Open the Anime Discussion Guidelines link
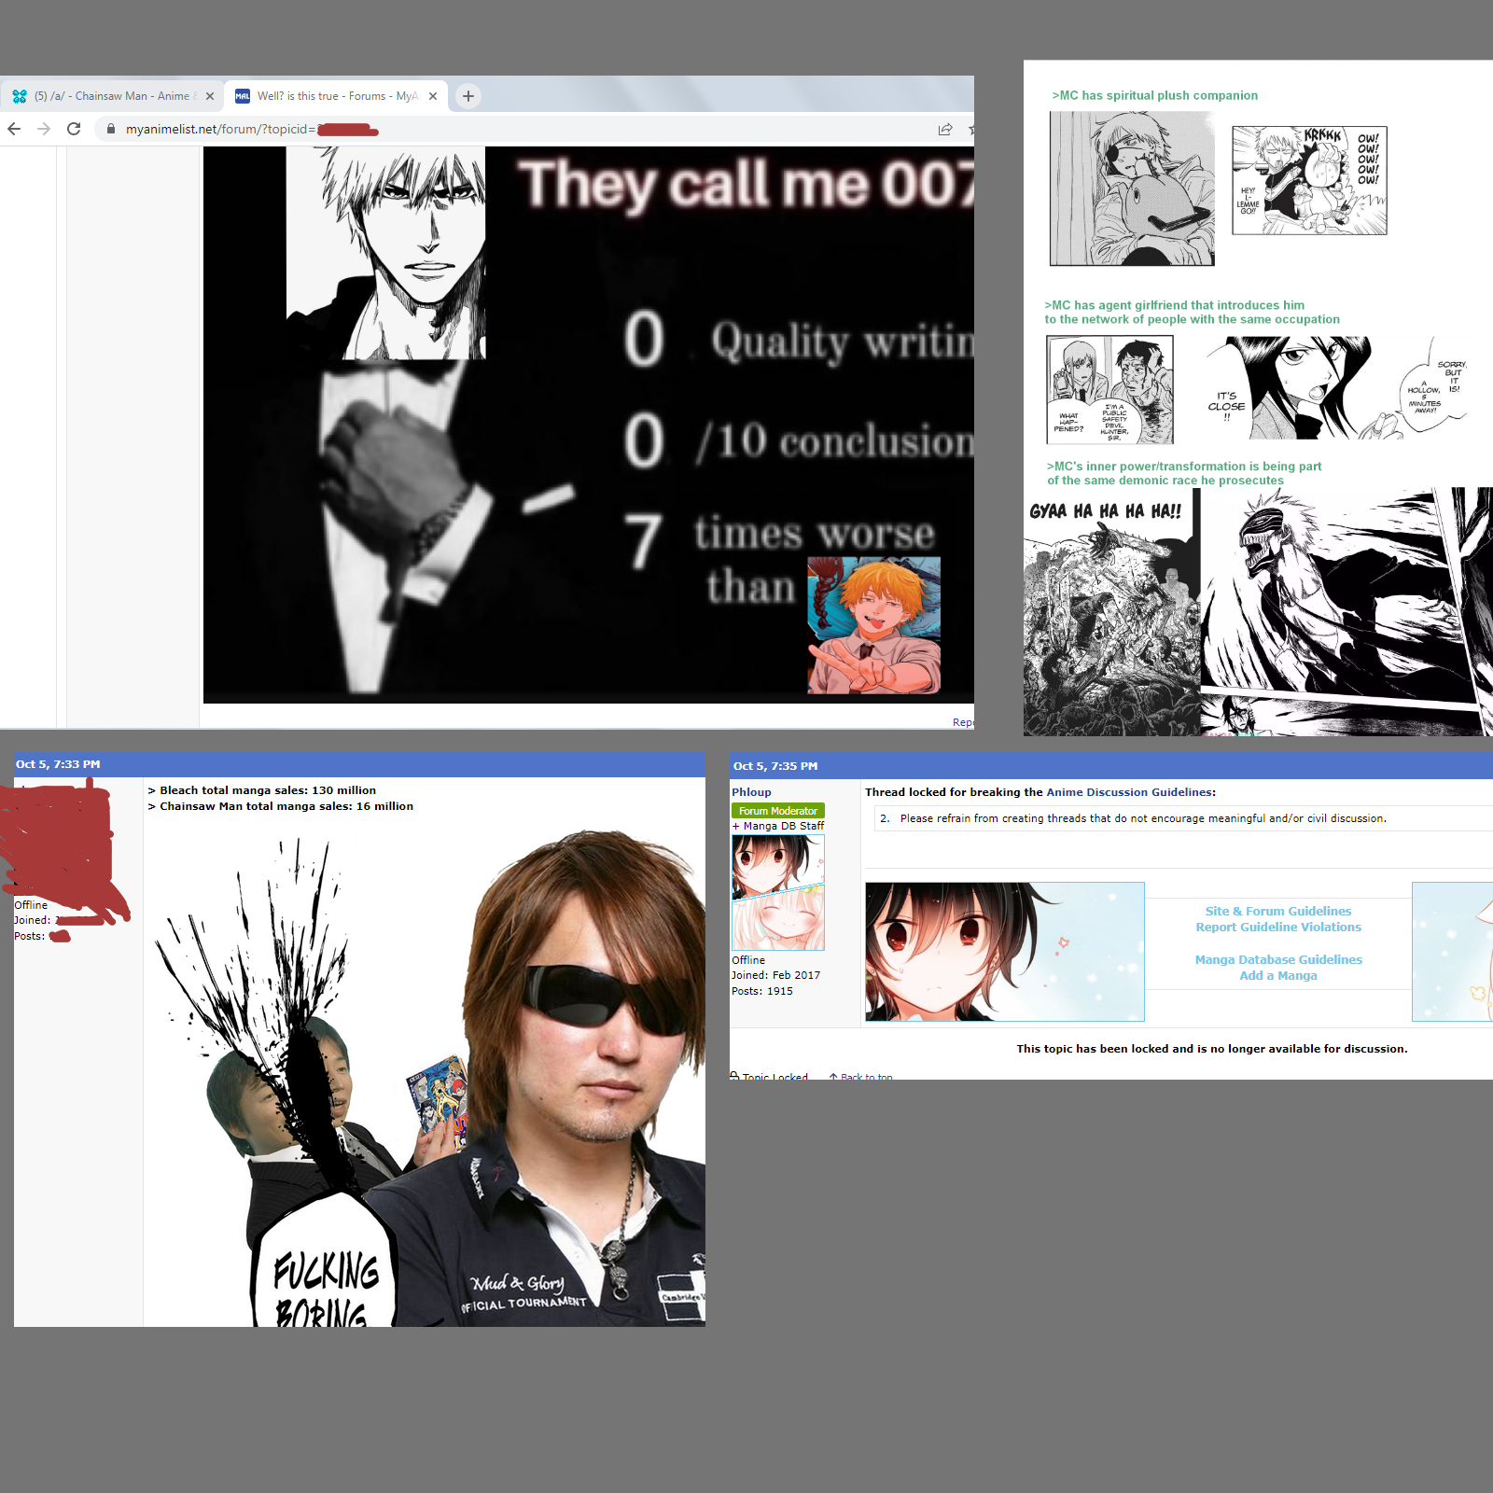 pos(1128,792)
